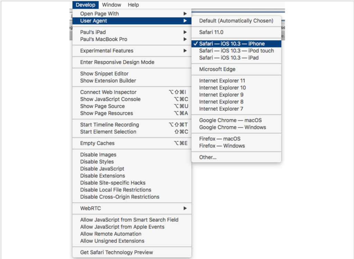Choose Show Page Resources

point(132,113)
